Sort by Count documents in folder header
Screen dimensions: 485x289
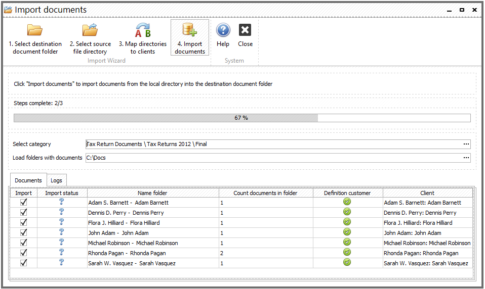pyautogui.click(x=265, y=193)
